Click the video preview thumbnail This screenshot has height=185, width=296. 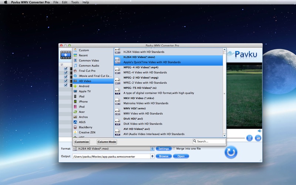244,95
